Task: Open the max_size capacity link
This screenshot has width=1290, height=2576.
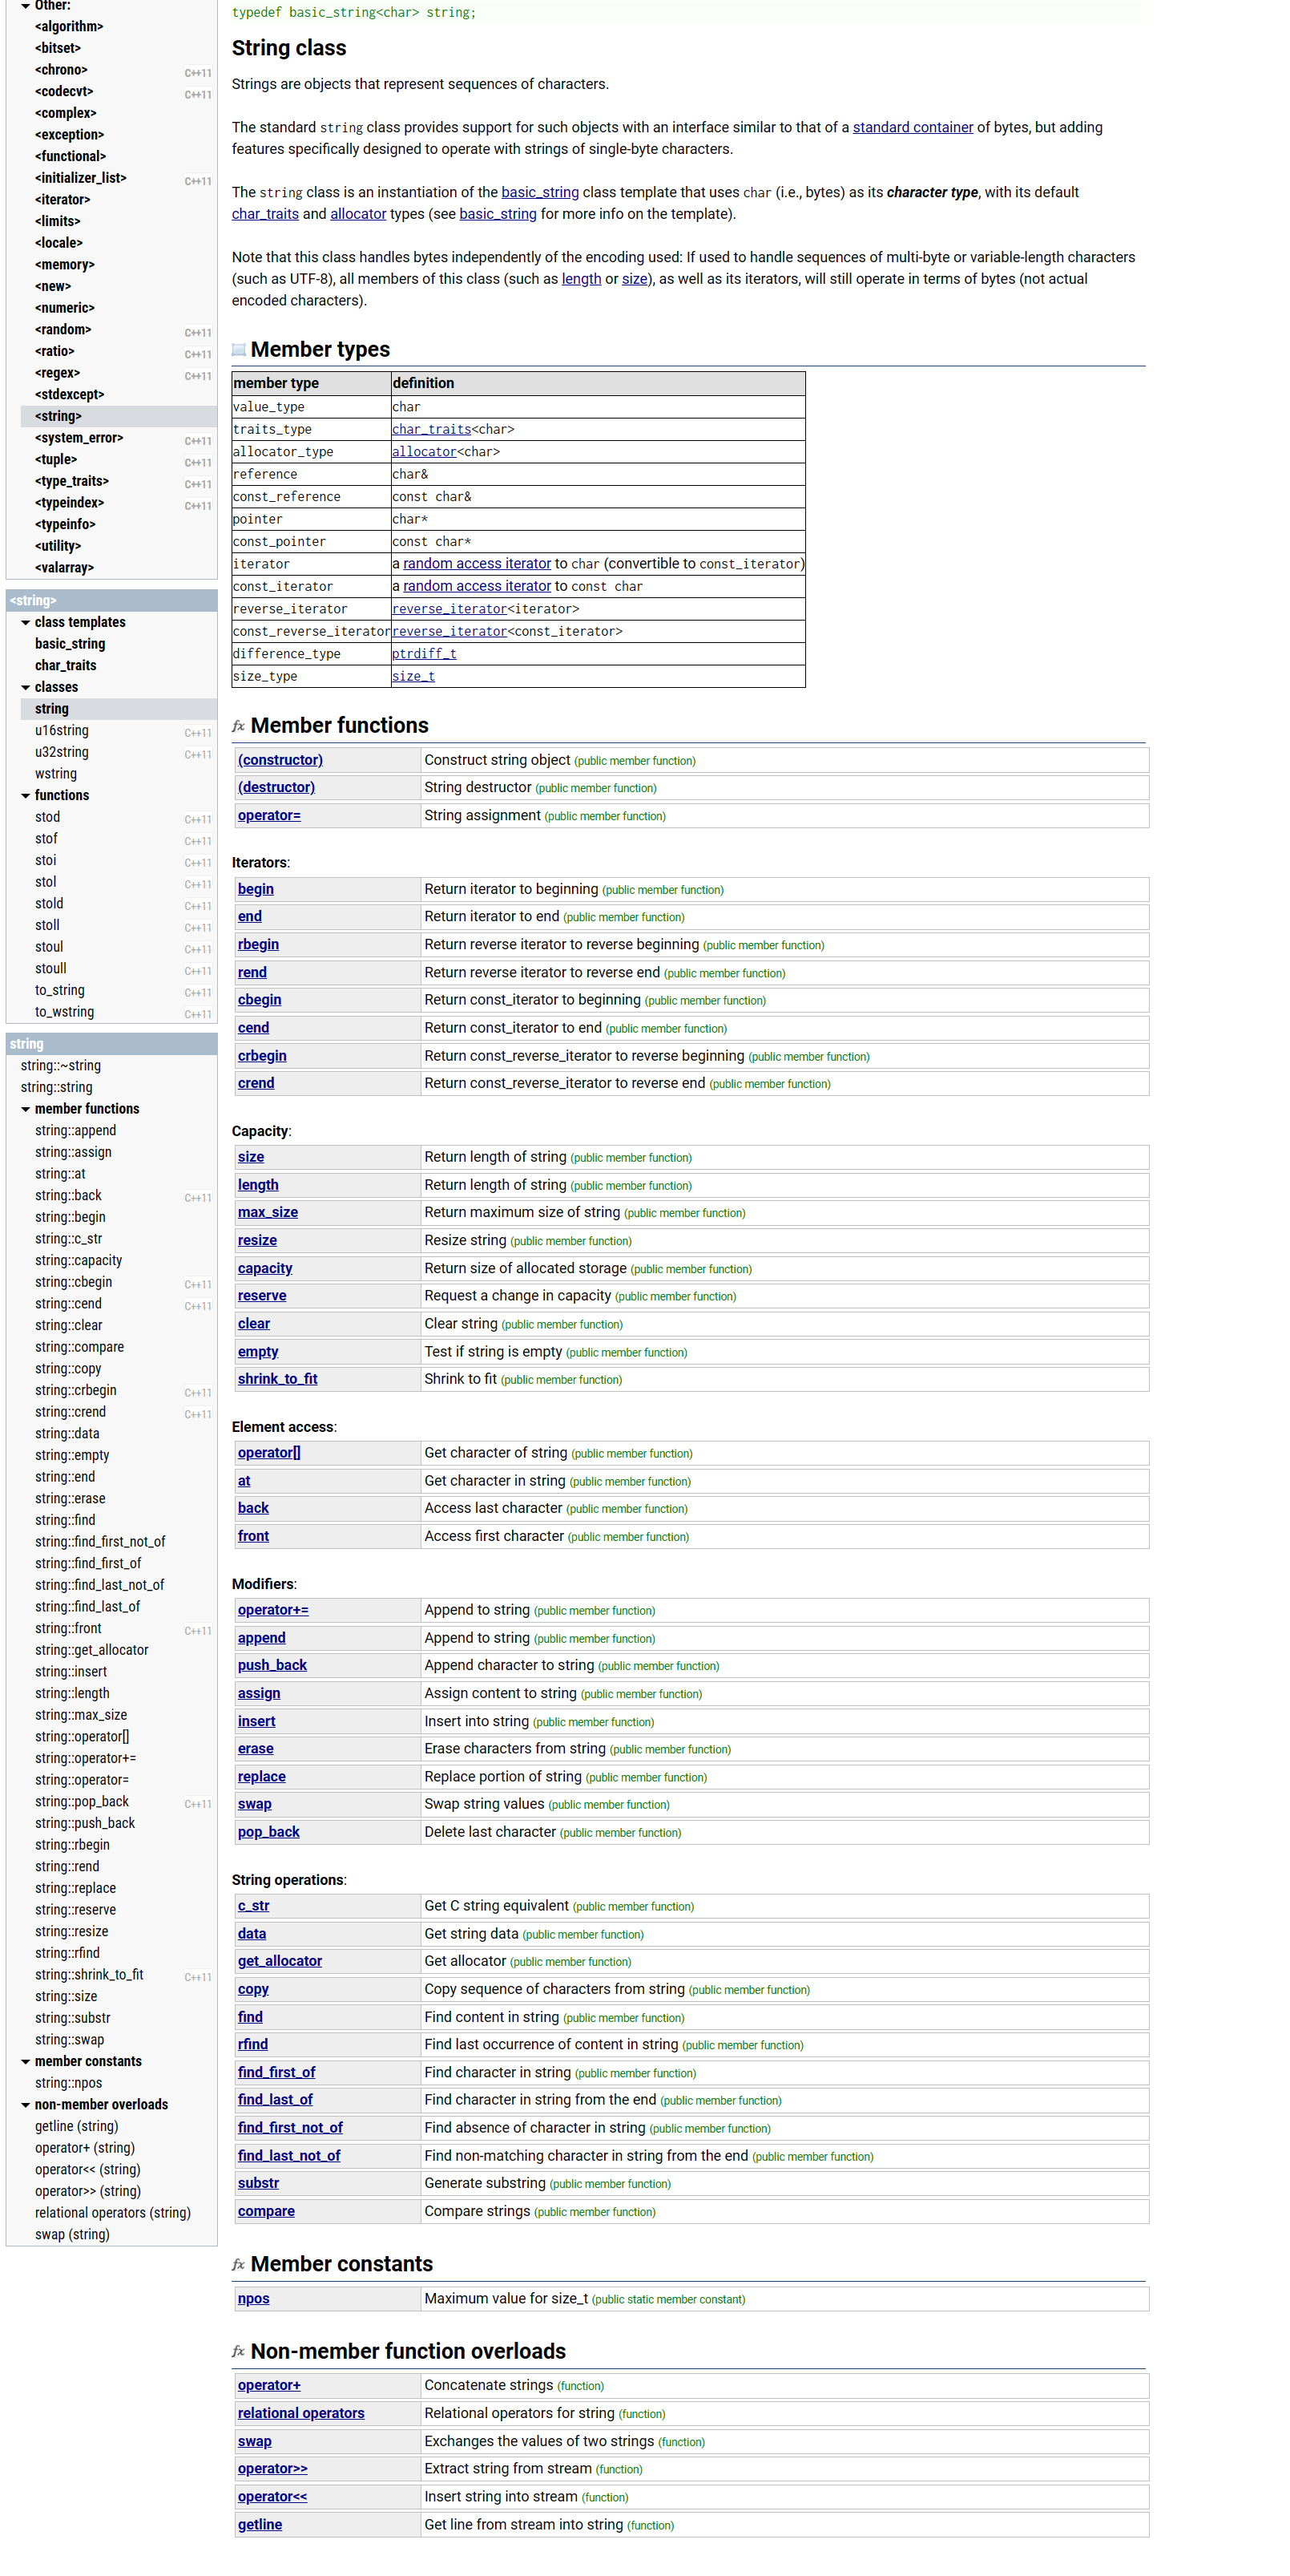Action: (x=268, y=1212)
